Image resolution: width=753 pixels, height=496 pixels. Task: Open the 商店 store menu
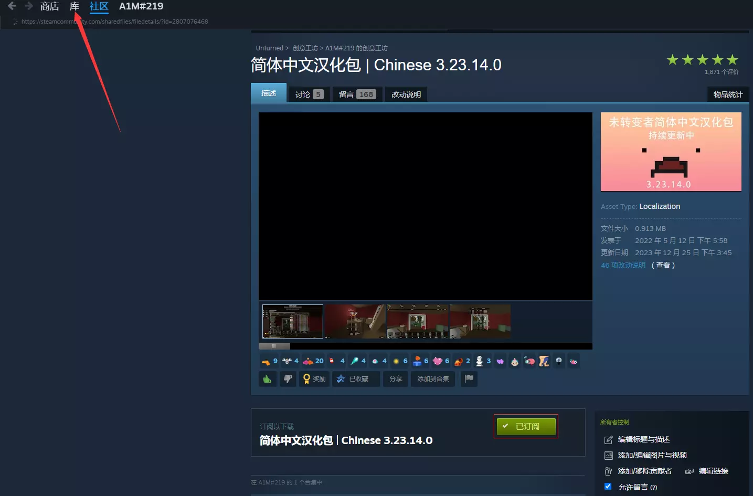click(50, 6)
